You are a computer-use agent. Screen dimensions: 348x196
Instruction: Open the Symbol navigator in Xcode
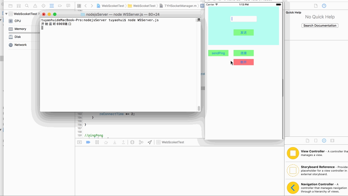[x=19, y=6]
